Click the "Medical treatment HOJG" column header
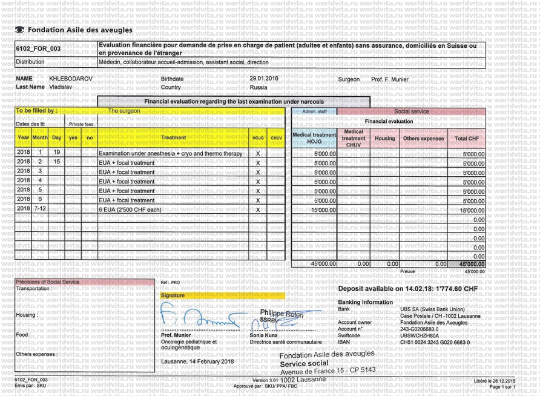Viewport: 540px width, 396px height. pos(314,138)
